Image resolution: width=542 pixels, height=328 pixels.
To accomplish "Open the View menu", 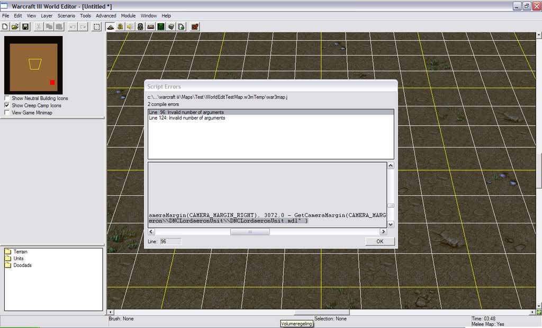I will tap(31, 15).
